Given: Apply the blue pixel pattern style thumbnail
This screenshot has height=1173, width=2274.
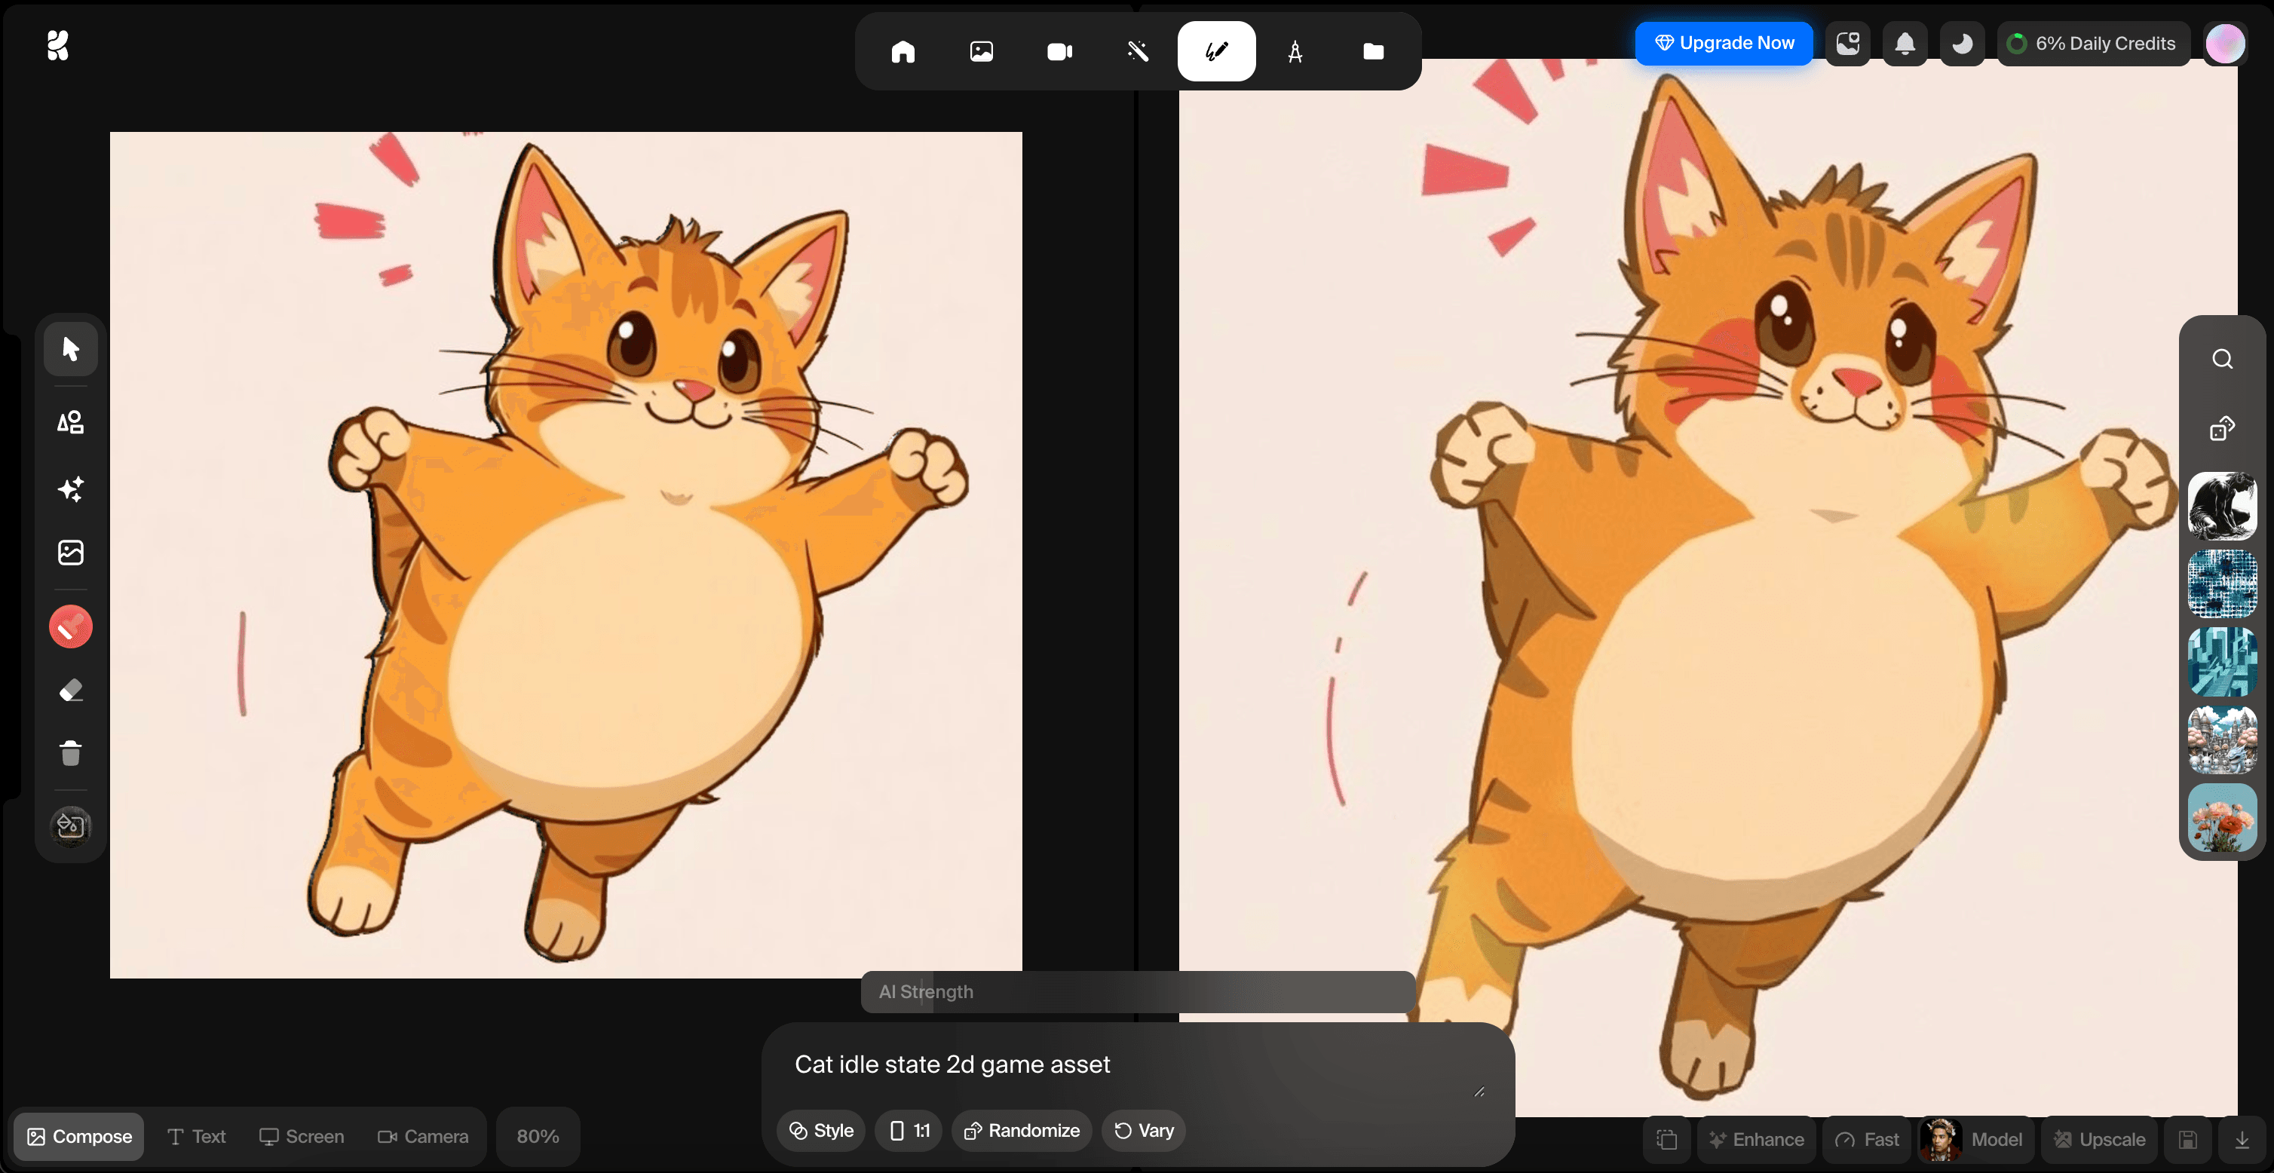Looking at the screenshot, I should pos(2222,583).
